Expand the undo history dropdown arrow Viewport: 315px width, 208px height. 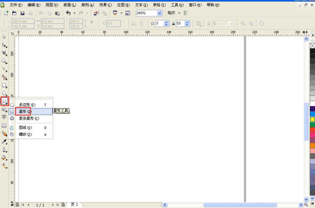[75, 13]
